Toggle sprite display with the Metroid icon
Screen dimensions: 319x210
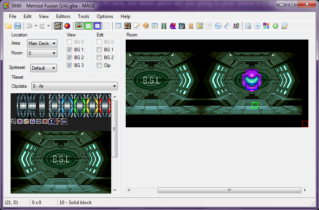(79, 26)
